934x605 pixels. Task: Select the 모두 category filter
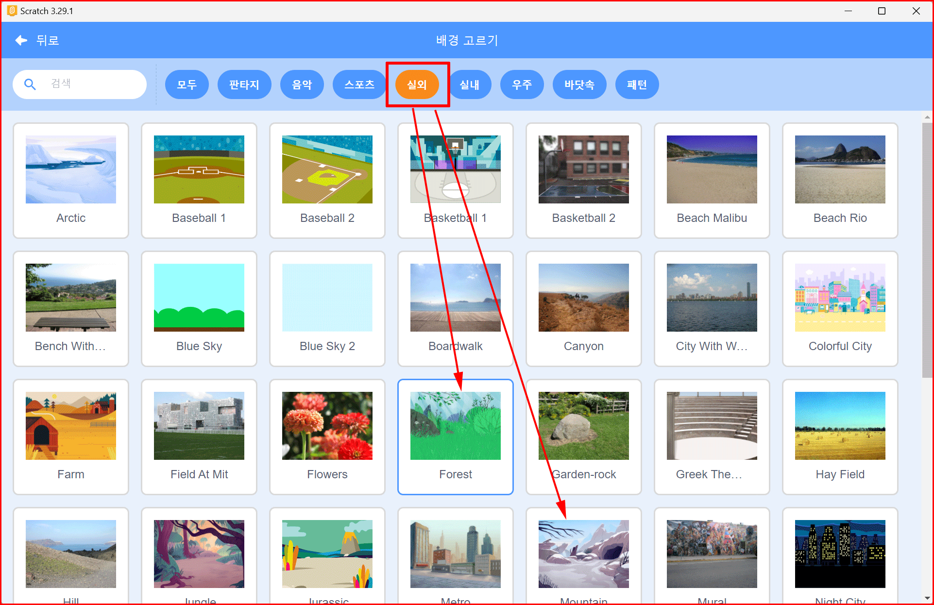click(187, 84)
